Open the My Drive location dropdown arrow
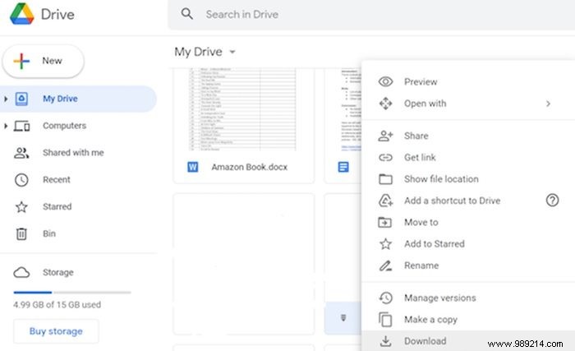The width and height of the screenshot is (575, 351). [x=232, y=52]
